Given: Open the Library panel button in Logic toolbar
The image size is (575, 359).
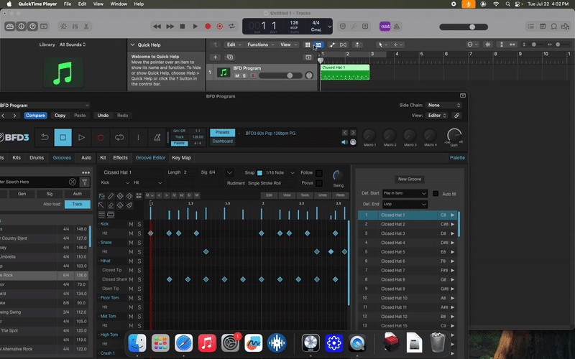Looking at the screenshot, I should [10, 27].
